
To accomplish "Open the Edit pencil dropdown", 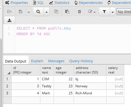I will [92, 12].
